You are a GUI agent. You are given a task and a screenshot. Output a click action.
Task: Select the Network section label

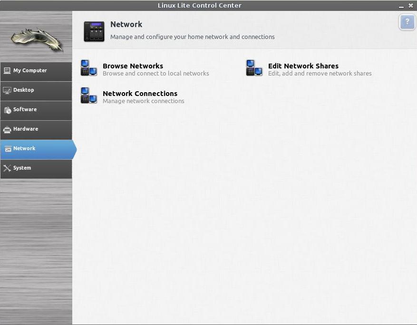(x=24, y=148)
